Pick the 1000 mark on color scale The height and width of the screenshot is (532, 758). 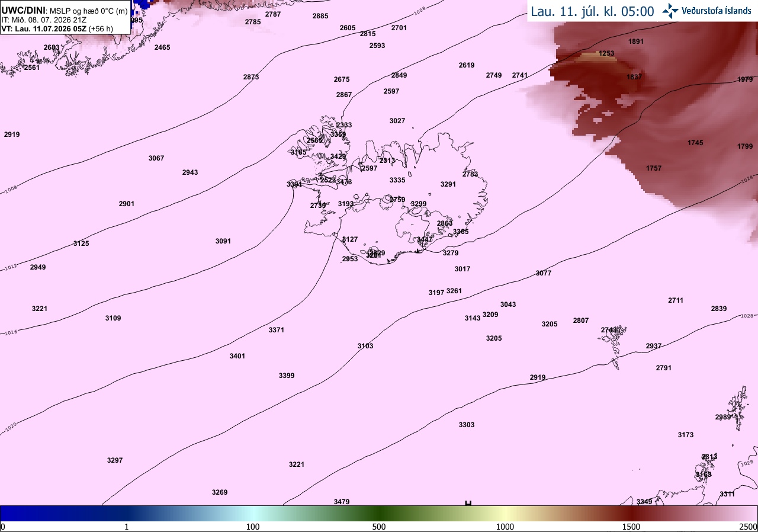[505, 527]
